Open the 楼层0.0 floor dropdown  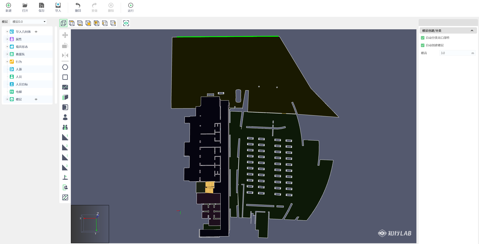coord(29,22)
